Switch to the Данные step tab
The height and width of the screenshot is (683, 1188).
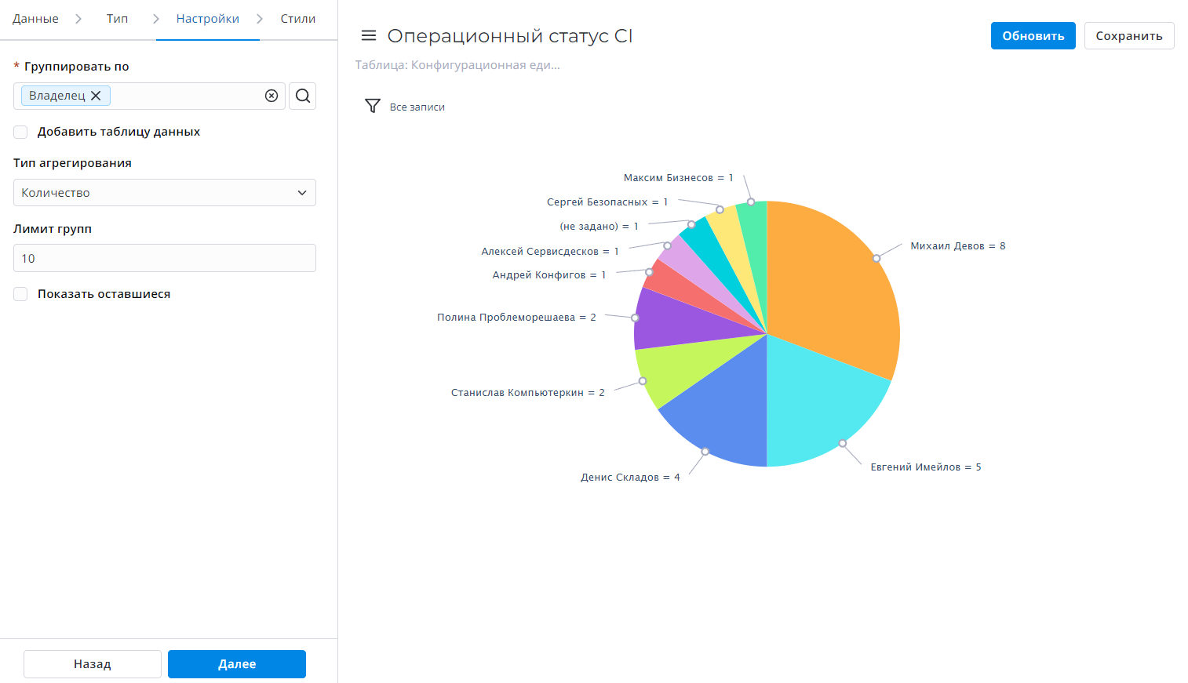coord(35,19)
